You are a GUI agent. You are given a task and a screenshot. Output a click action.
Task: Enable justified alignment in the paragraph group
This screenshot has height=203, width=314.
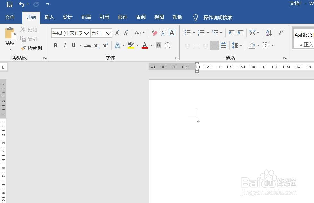[214, 45]
